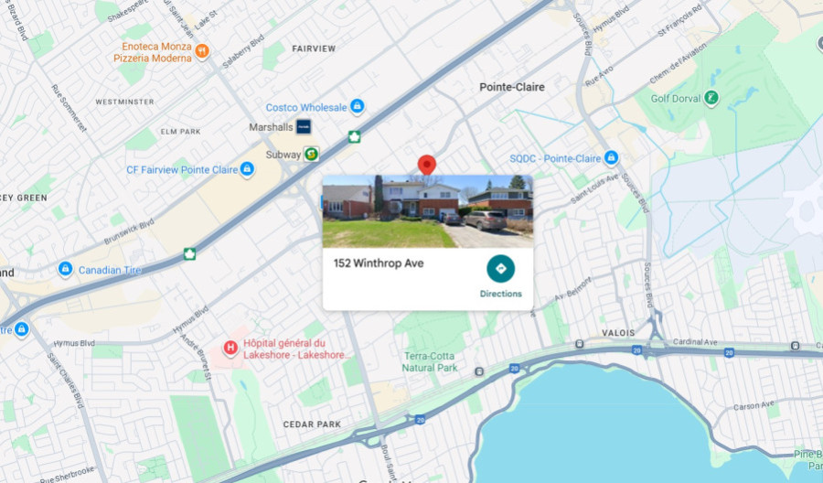Select the Lakeshore hospital H marker

click(x=230, y=349)
